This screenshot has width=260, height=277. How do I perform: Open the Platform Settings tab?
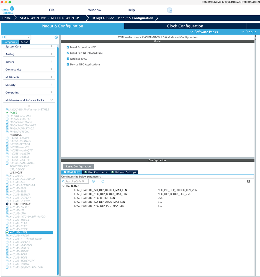pos(123,172)
